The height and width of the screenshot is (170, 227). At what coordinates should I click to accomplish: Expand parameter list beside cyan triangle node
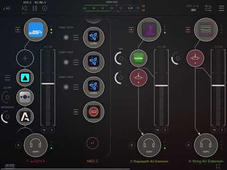[8, 77]
